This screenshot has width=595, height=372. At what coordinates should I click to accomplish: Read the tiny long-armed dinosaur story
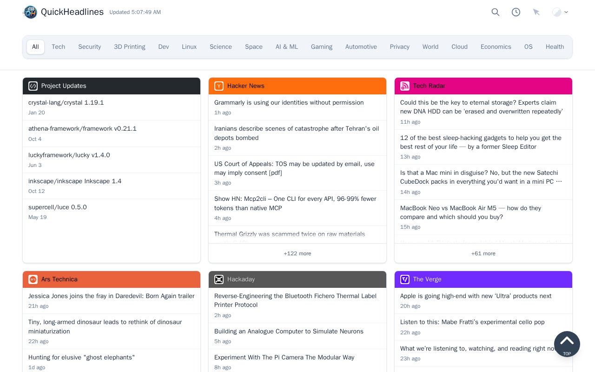tap(105, 327)
